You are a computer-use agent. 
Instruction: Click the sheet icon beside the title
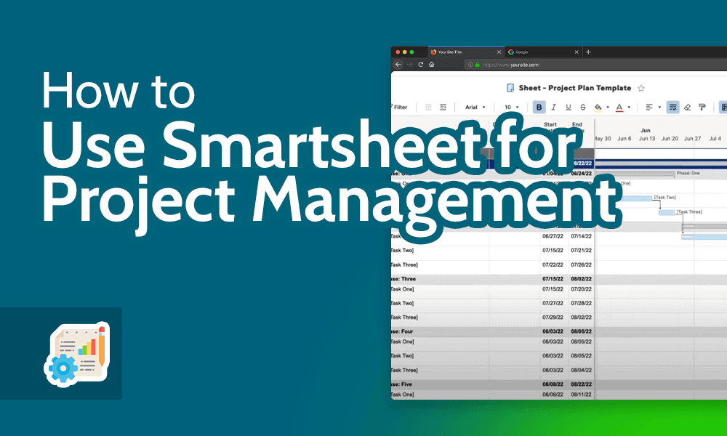(x=510, y=88)
